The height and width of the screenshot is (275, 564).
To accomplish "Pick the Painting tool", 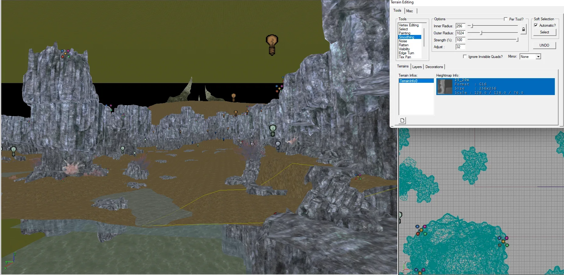I will (410, 33).
